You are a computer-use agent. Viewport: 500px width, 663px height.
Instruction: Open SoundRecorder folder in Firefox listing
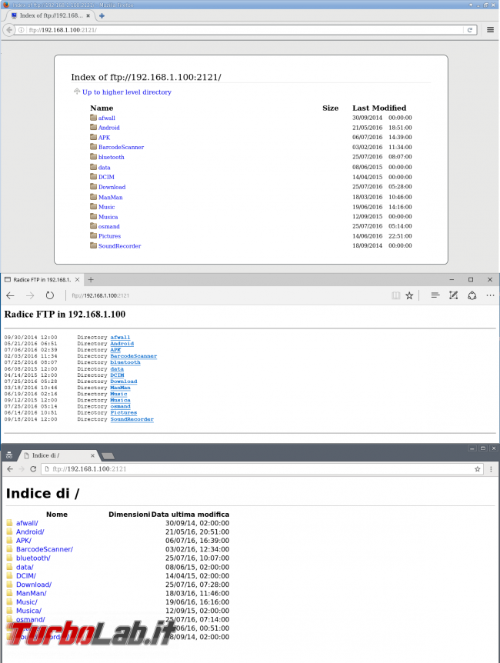(119, 246)
